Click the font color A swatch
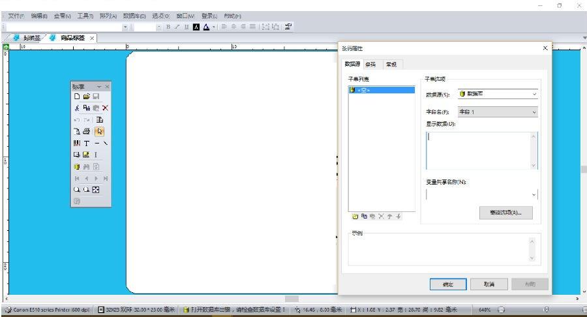This screenshot has height=317, width=587. tap(206, 27)
